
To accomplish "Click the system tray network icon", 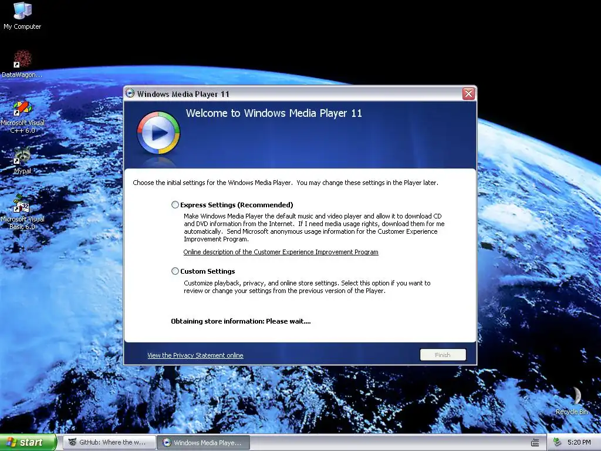I will [x=557, y=442].
